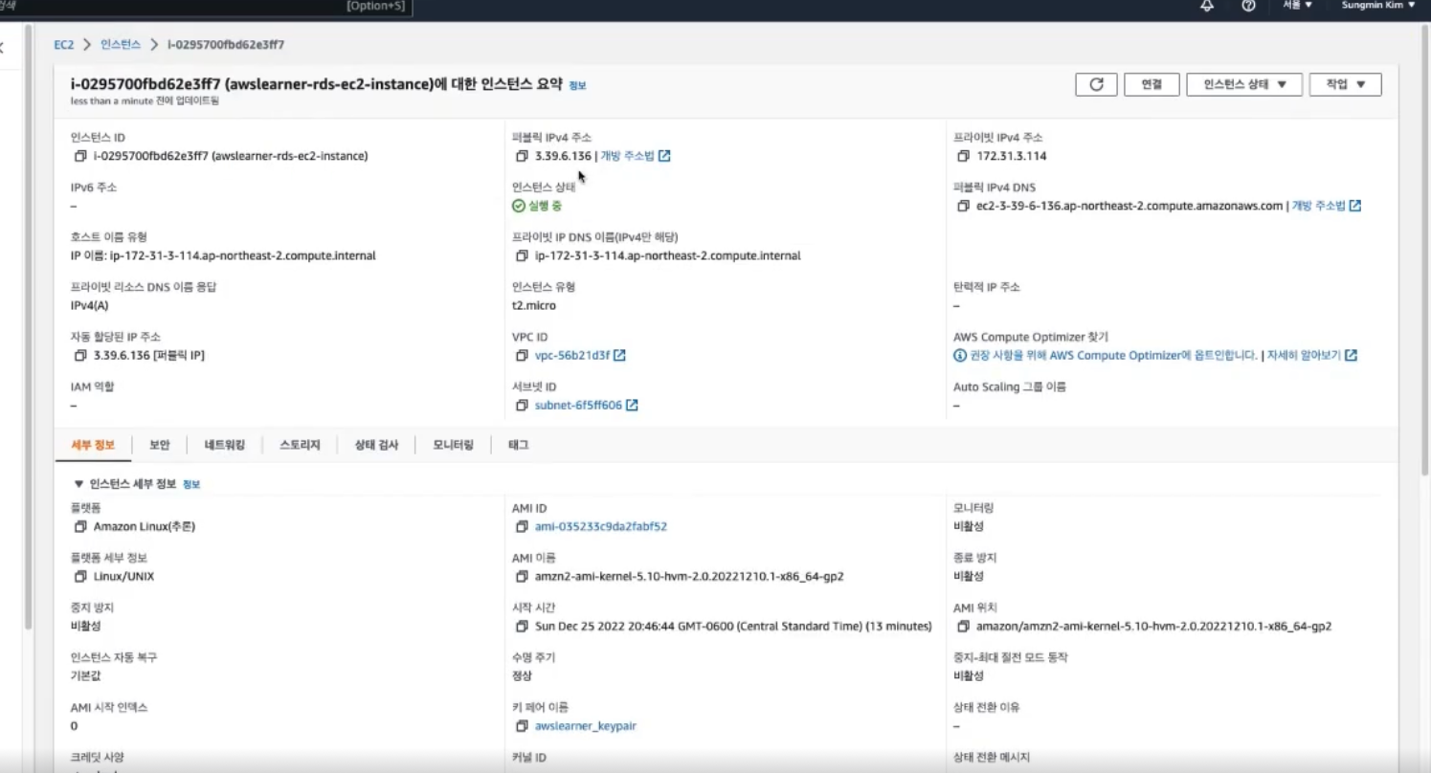Screen dimensions: 1431x773
Task: Copy the launch time value
Action: 522,626
